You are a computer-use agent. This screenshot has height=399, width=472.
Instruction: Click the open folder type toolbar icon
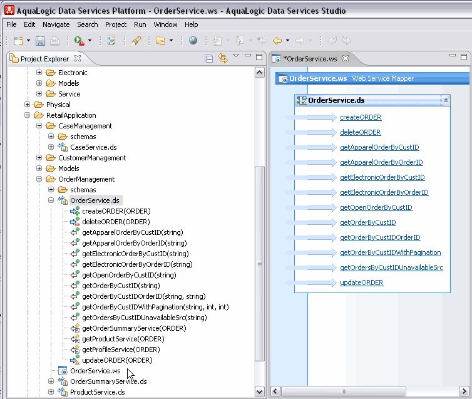[x=160, y=41]
